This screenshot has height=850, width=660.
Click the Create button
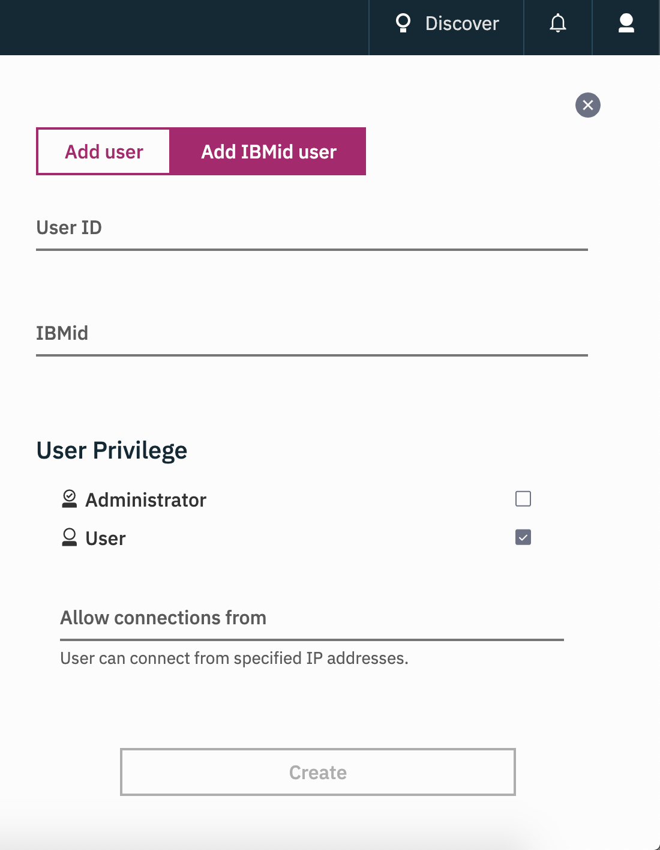(318, 772)
